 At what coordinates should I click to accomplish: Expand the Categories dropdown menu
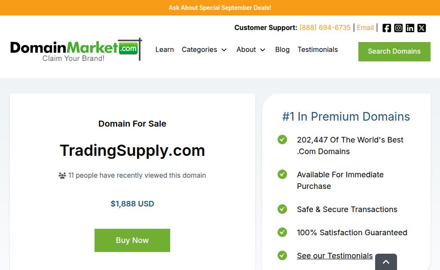tap(204, 50)
